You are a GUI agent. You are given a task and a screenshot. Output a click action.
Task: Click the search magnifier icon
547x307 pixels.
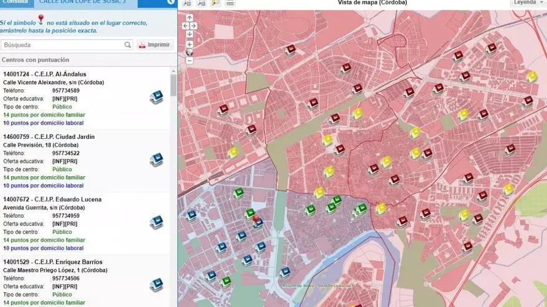[128, 45]
